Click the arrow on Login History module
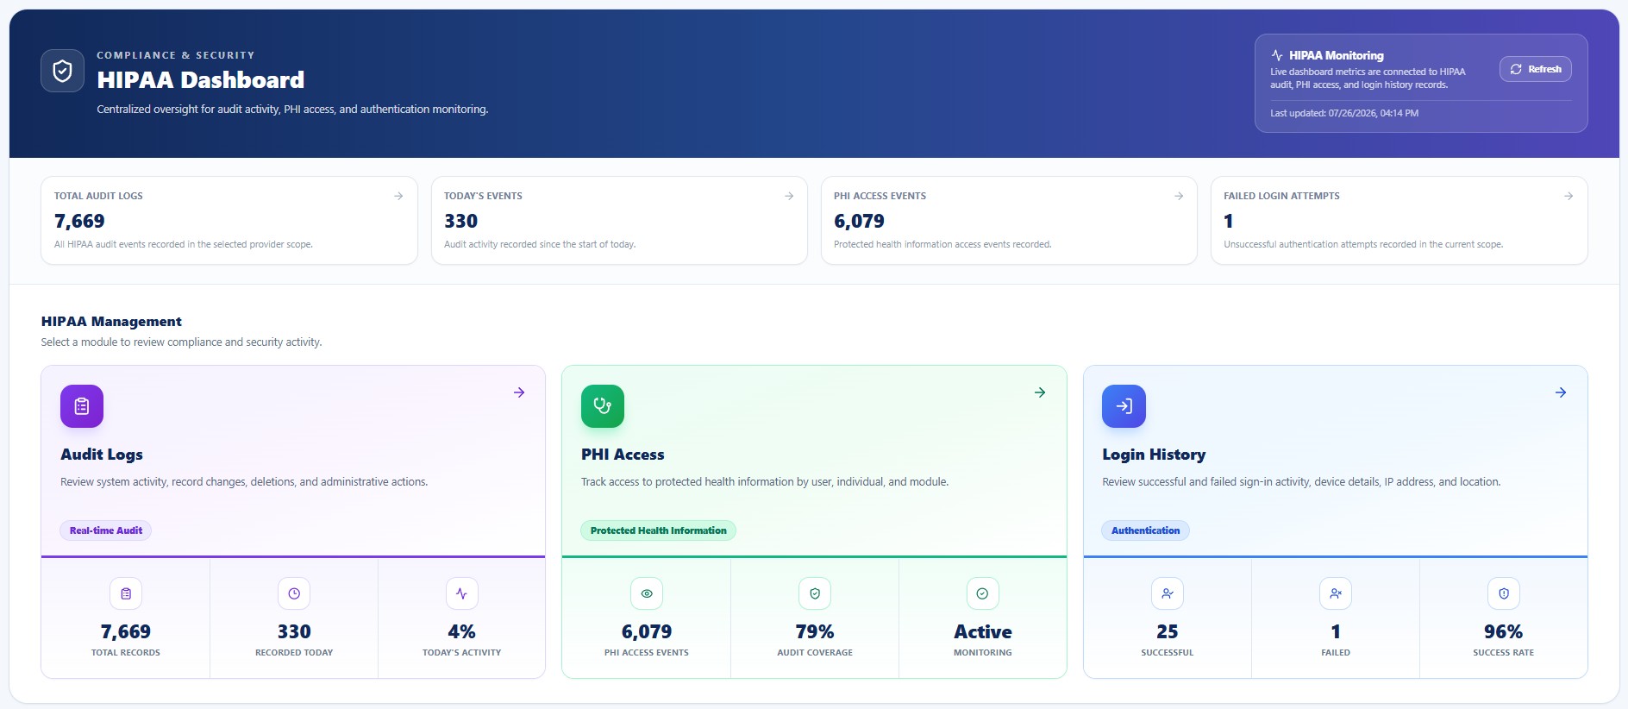This screenshot has height=709, width=1628. click(x=1561, y=392)
